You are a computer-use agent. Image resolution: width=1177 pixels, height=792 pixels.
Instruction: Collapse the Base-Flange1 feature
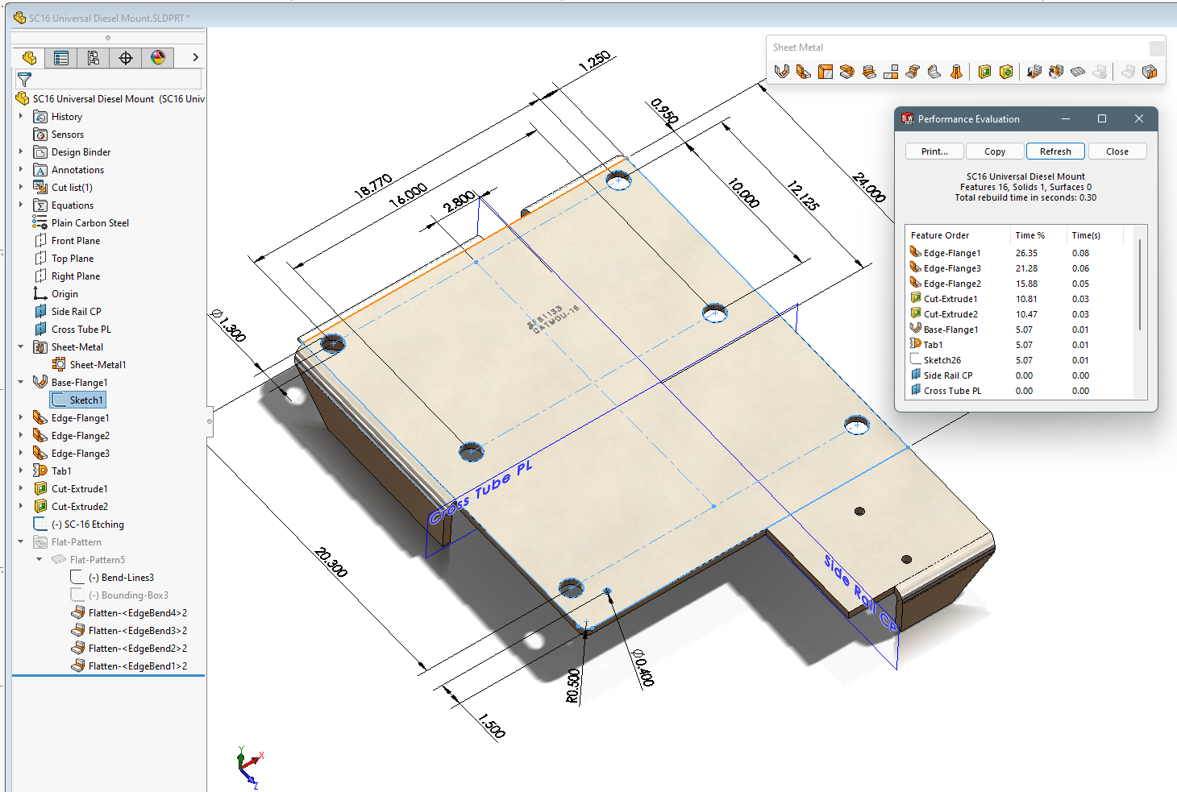tap(21, 382)
